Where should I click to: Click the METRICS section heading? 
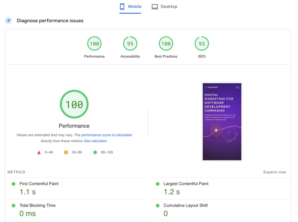pos(16,172)
